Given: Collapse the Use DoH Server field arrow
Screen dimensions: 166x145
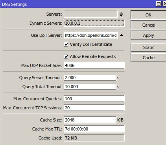Looking at the screenshot, I should [x=122, y=35].
